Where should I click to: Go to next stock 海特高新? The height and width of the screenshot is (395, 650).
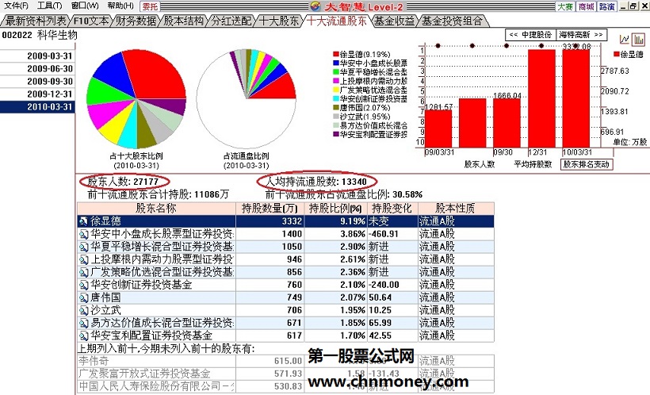tap(581, 35)
